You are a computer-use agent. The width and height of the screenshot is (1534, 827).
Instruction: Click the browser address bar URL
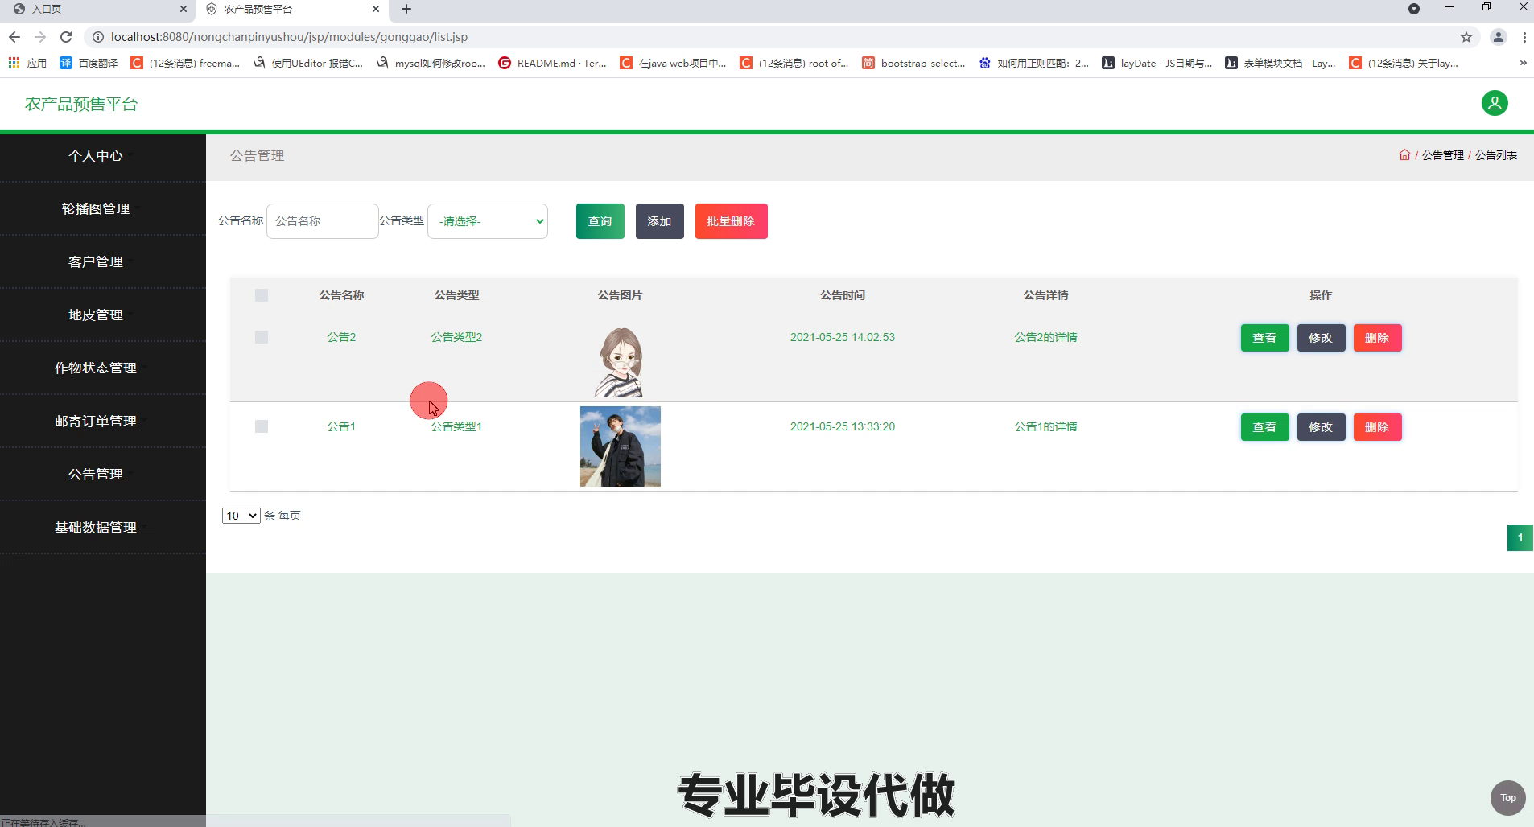(x=289, y=37)
